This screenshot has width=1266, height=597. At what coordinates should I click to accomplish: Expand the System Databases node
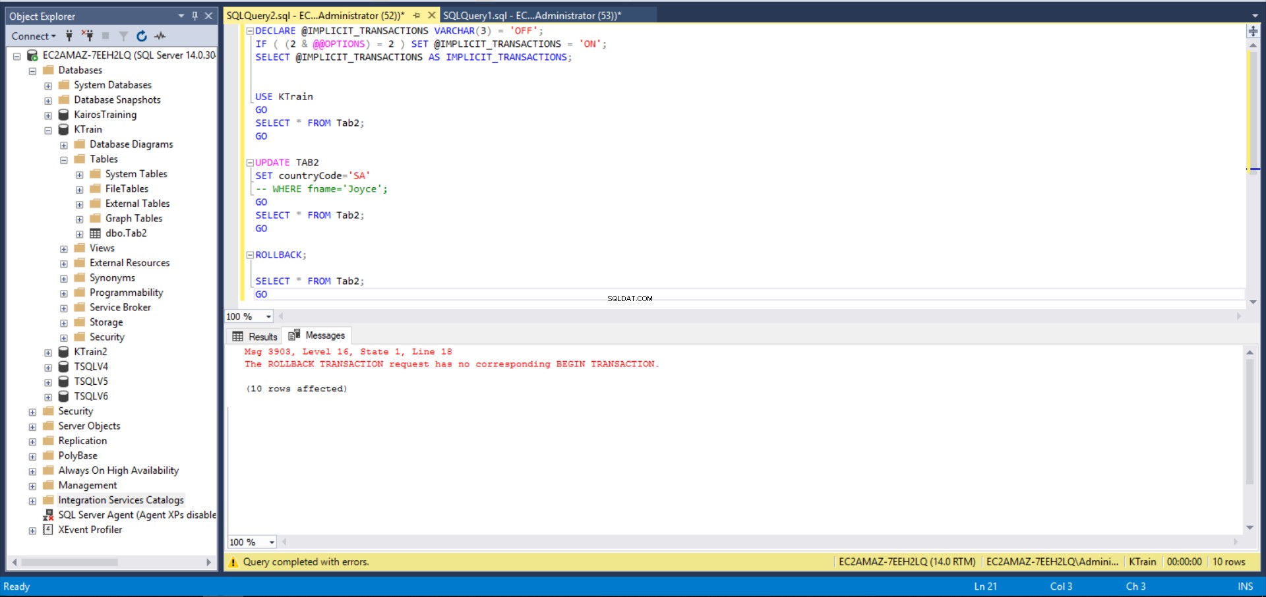click(x=48, y=86)
